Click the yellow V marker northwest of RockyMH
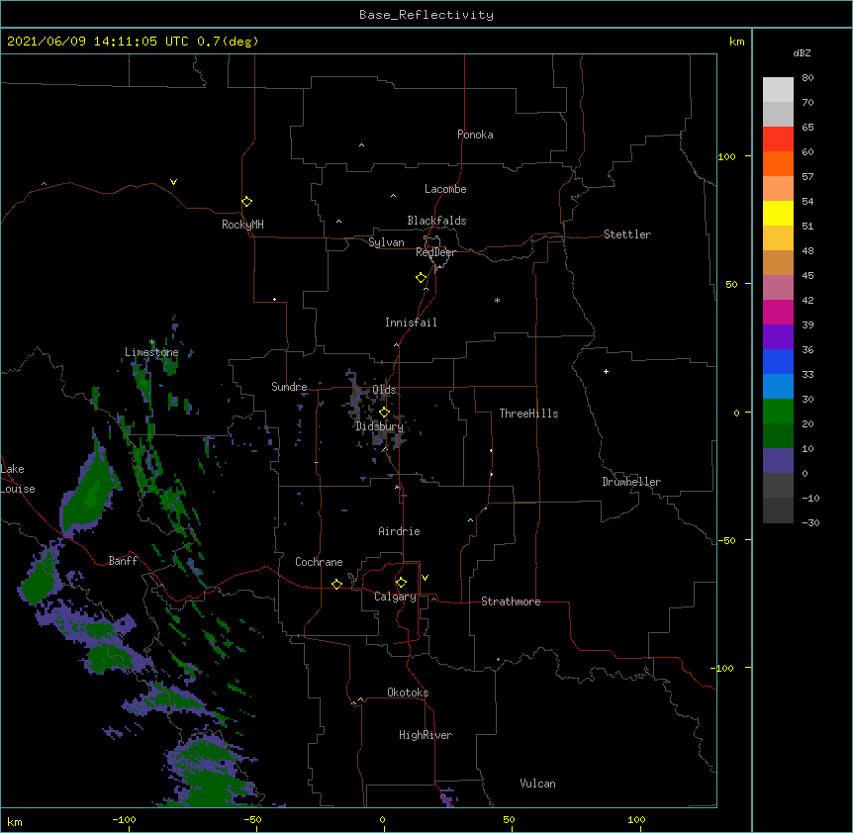The height and width of the screenshot is (833, 853). (x=173, y=182)
